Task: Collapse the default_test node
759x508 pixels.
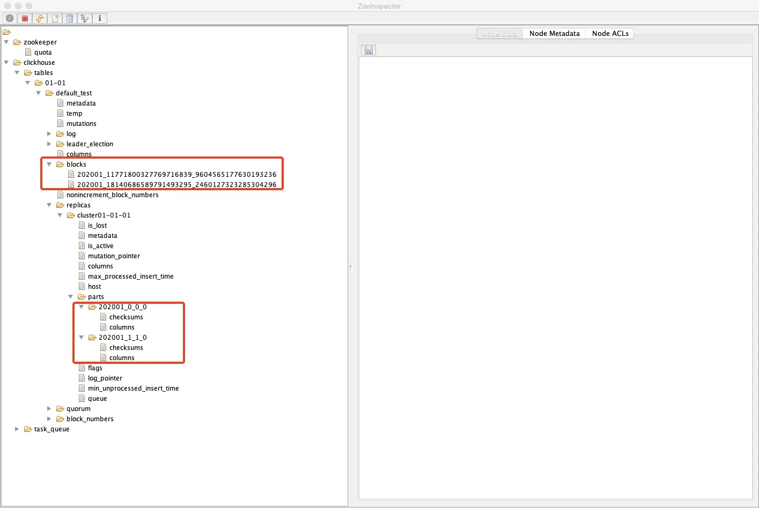Action: tap(39, 93)
